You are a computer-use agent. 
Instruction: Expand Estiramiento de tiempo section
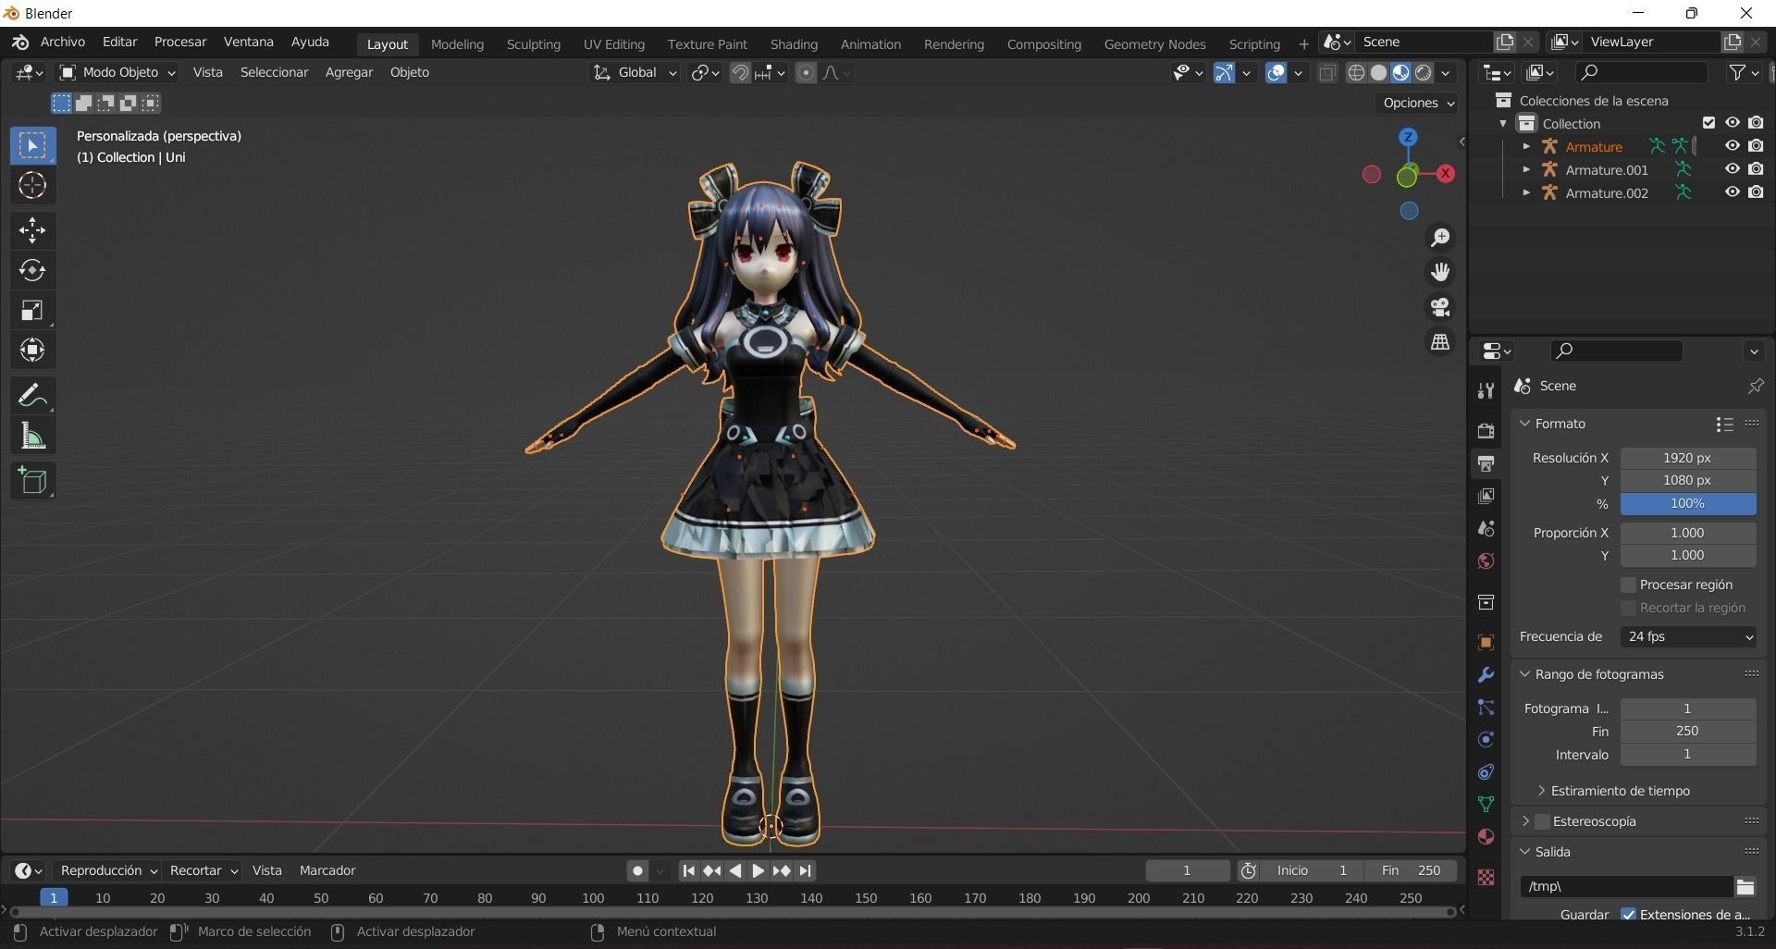1541,791
